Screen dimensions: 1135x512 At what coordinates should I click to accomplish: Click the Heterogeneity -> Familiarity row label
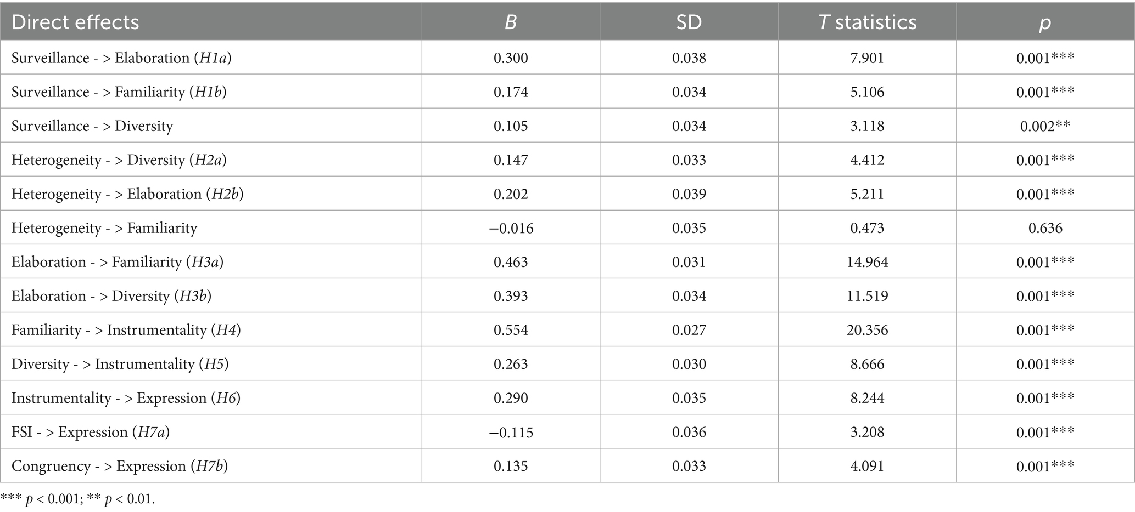tap(104, 228)
